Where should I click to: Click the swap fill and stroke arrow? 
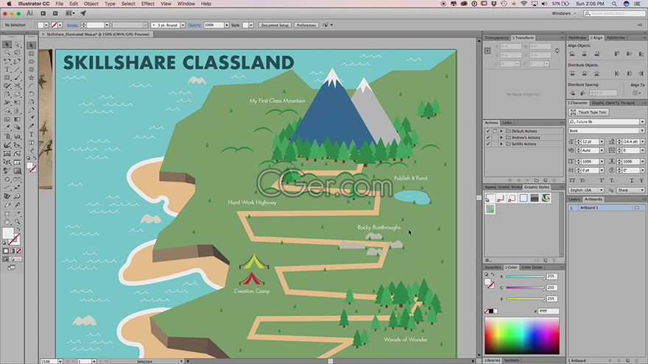pyautogui.click(x=18, y=229)
